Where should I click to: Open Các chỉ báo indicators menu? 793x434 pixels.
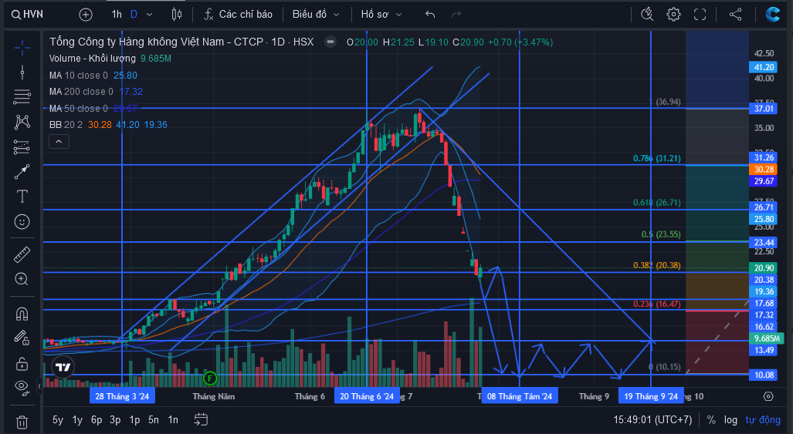[238, 15]
